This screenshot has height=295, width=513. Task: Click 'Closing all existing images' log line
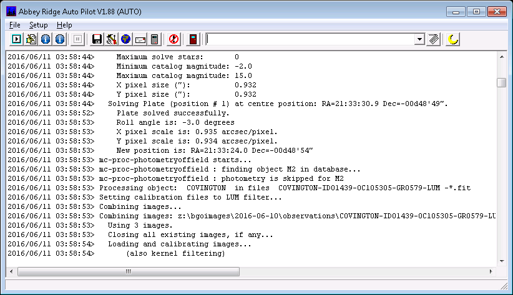pos(140,235)
